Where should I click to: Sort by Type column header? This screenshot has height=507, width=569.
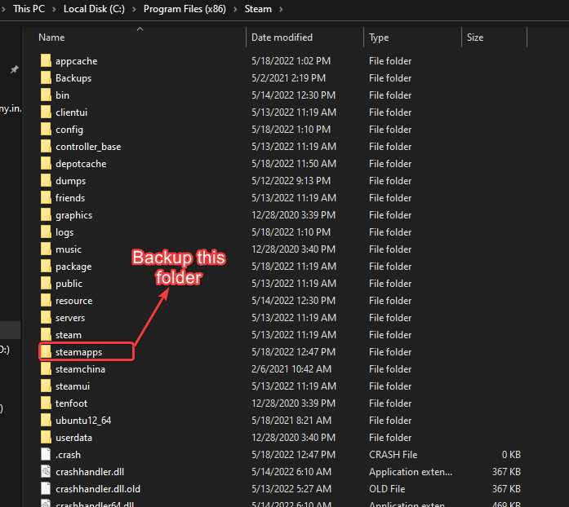[x=379, y=37]
